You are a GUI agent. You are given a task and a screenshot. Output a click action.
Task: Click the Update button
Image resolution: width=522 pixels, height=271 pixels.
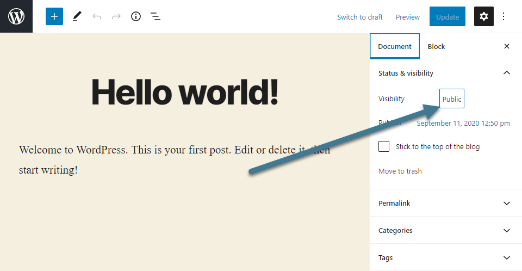[448, 17]
